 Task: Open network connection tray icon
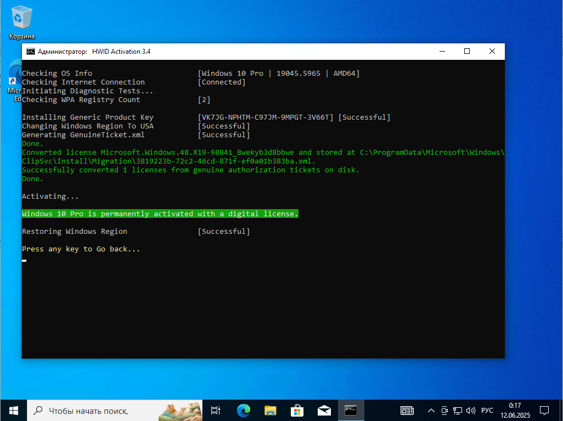458,411
